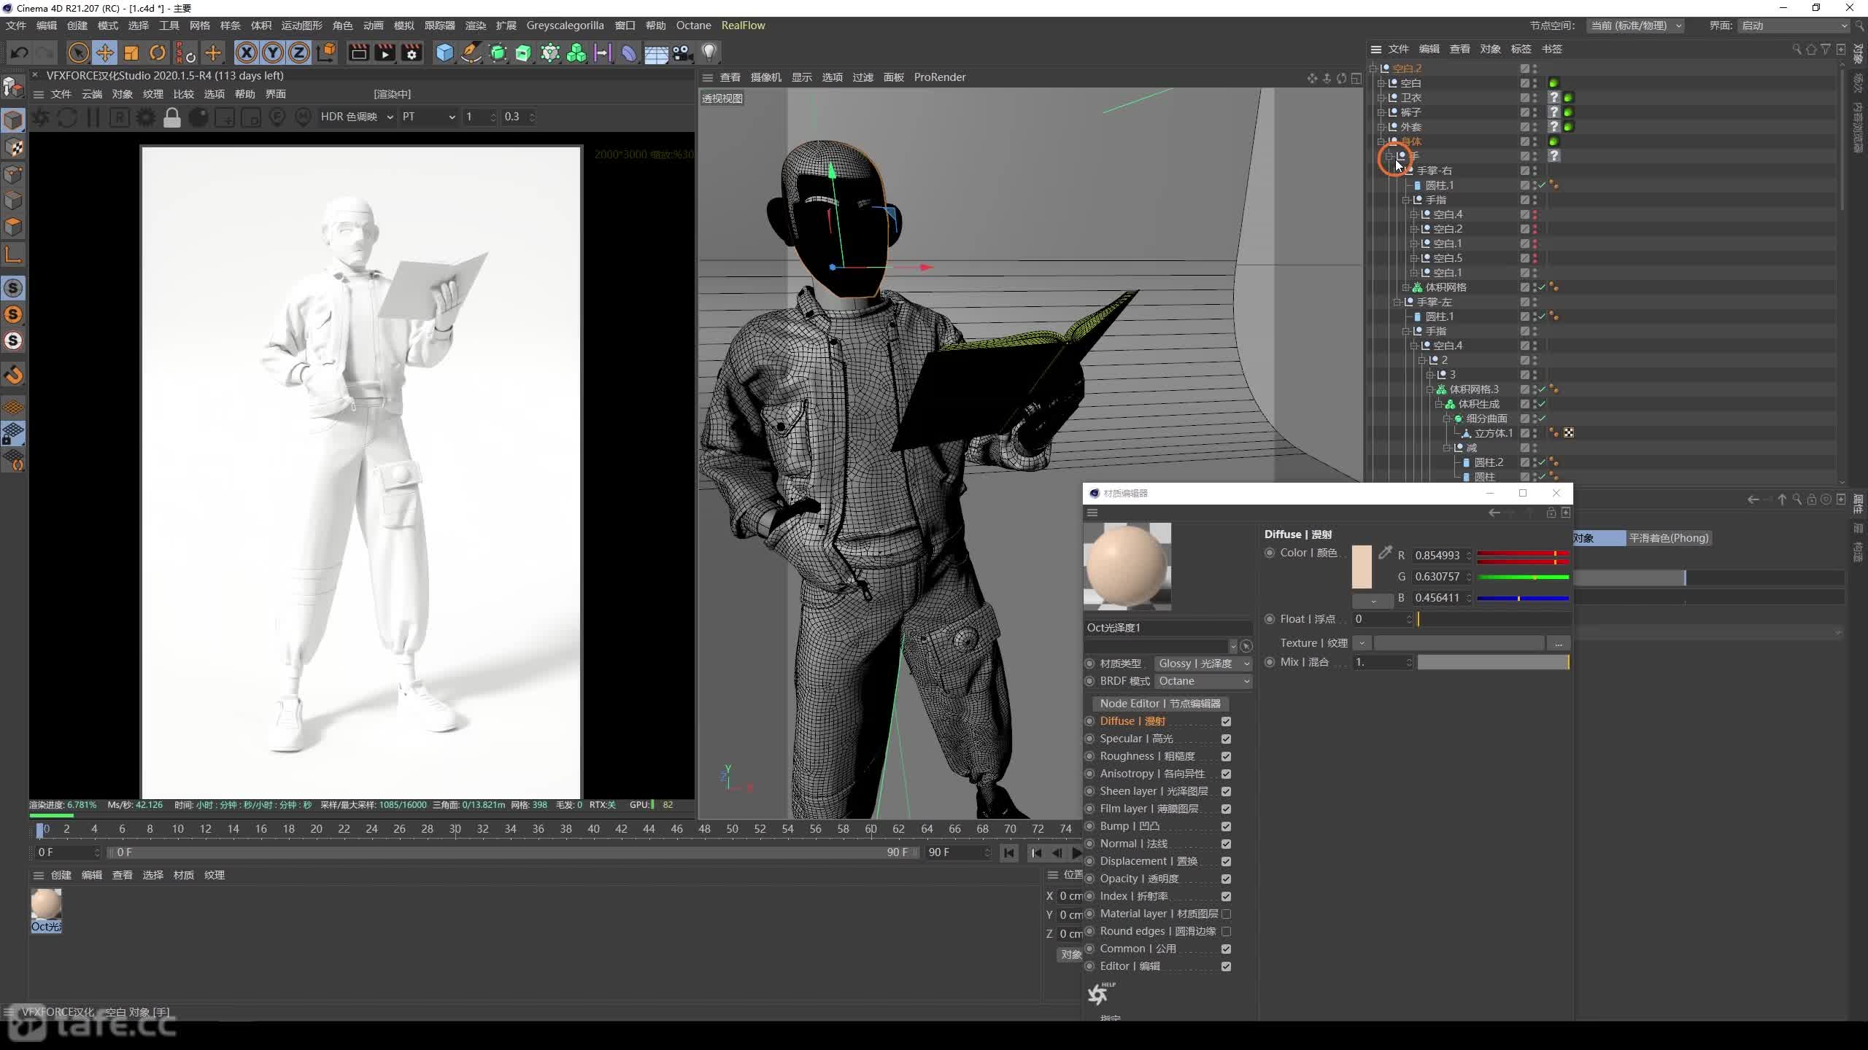Add a light bulb object
This screenshot has width=1868, height=1050.
click(709, 52)
